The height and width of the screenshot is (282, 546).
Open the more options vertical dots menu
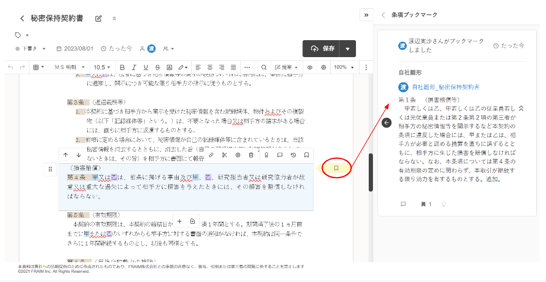(x=366, y=67)
